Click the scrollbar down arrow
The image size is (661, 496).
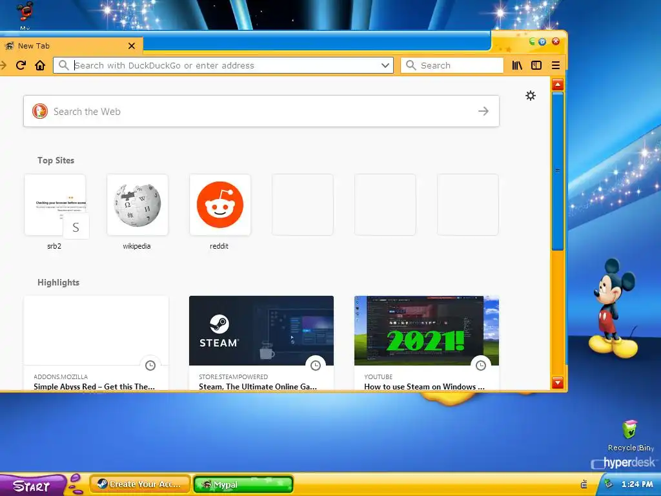pyautogui.click(x=557, y=382)
